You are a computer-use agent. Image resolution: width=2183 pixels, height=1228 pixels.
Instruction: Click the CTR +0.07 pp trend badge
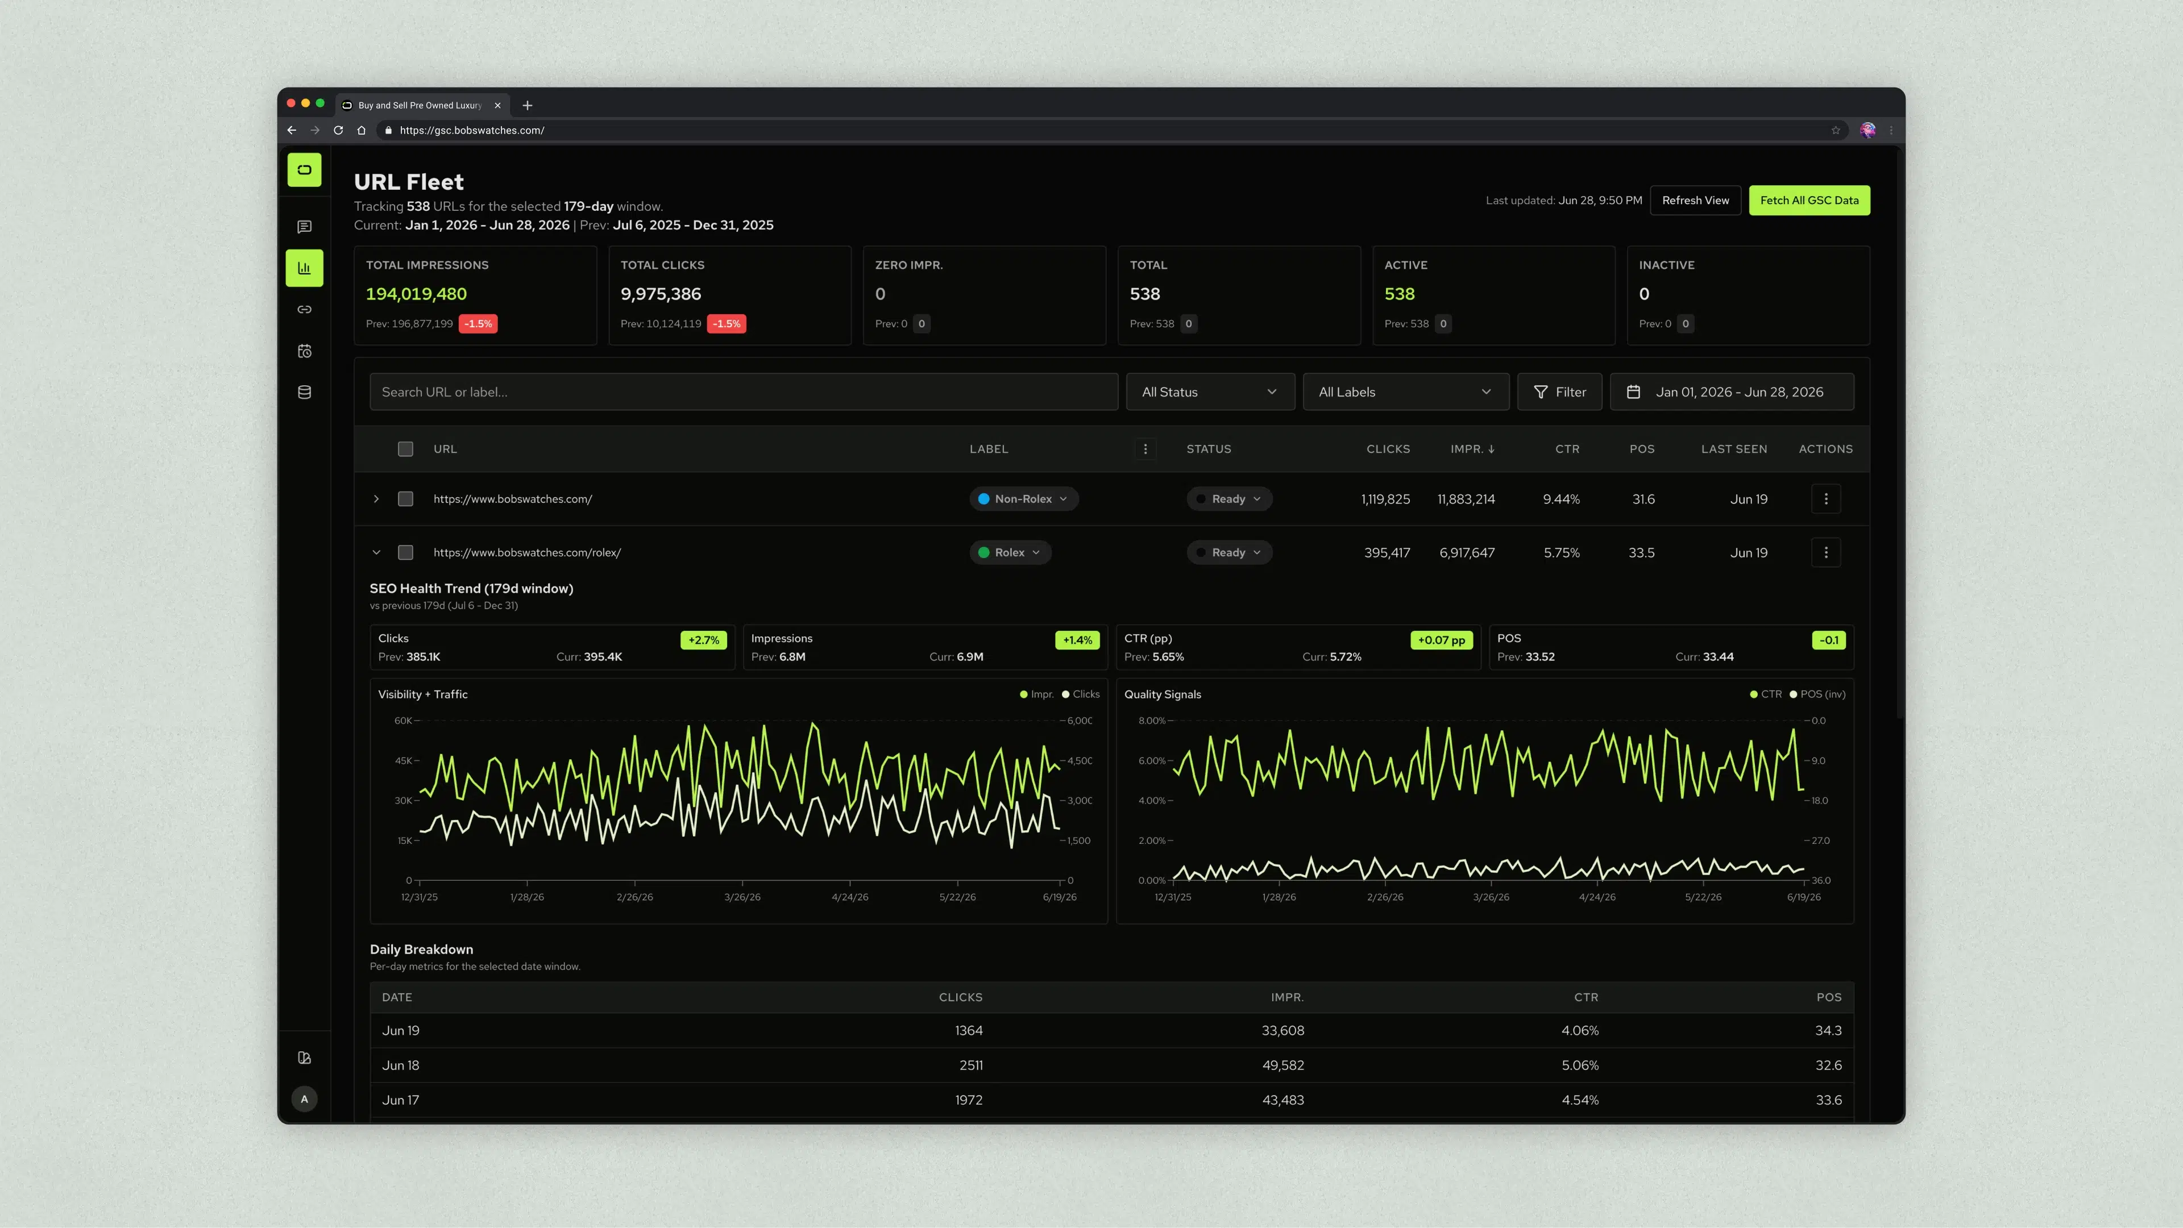(1442, 640)
